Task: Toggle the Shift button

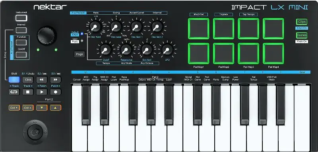Action: tap(14, 79)
